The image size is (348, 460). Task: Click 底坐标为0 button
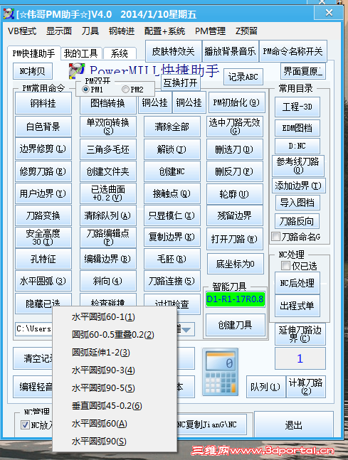(236, 264)
